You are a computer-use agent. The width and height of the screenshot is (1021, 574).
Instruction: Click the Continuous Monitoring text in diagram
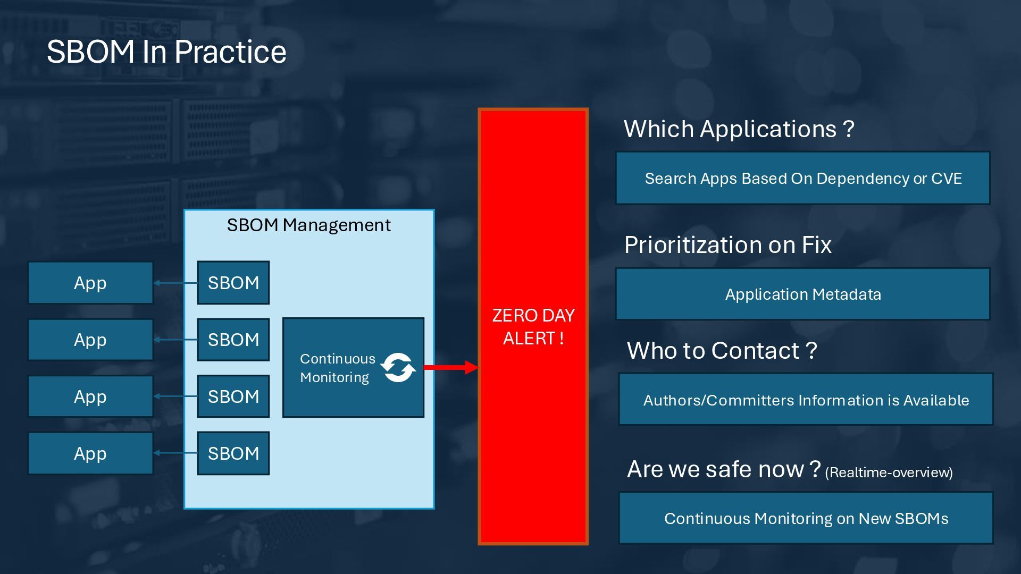tap(337, 368)
